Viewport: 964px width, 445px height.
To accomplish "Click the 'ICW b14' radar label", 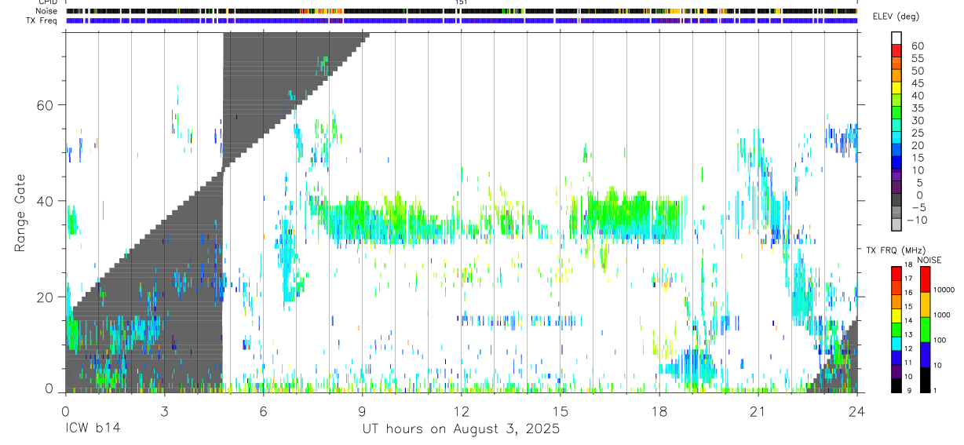I will point(93,429).
